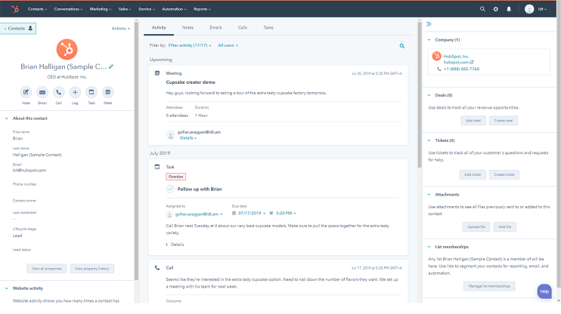561x314 pixels.
Task: Click the Task card icon in July 2019
Action: pyautogui.click(x=157, y=167)
